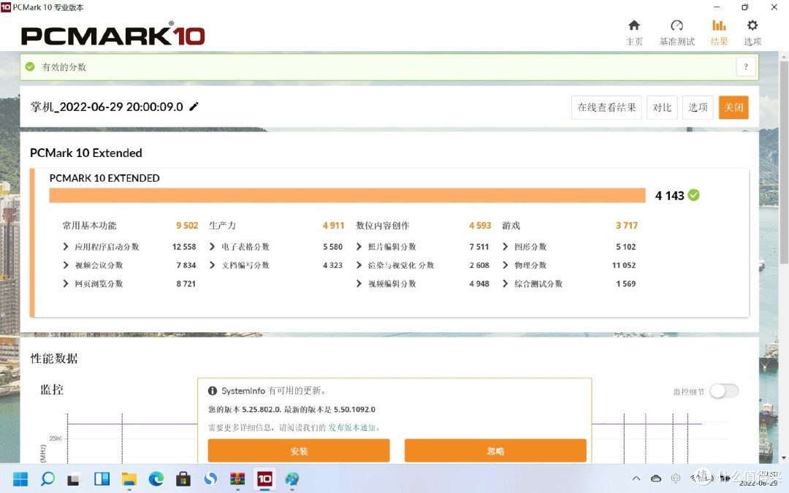Select PCMark 10 taskbar icon
Viewport: 789px width, 493px height.
coord(264,478)
